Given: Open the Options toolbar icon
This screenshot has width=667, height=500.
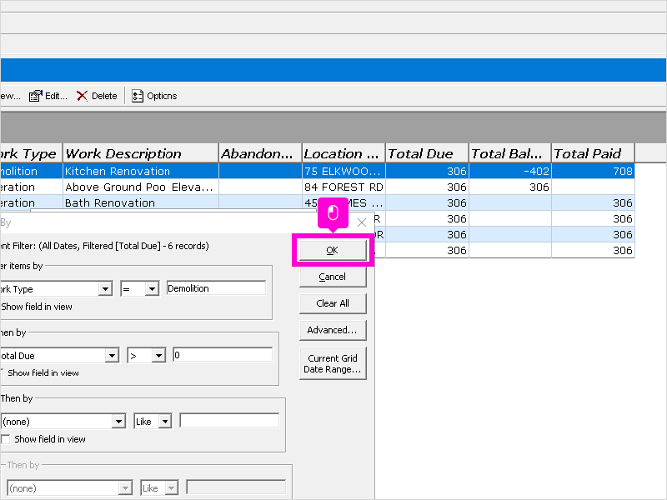Looking at the screenshot, I should pos(137,96).
